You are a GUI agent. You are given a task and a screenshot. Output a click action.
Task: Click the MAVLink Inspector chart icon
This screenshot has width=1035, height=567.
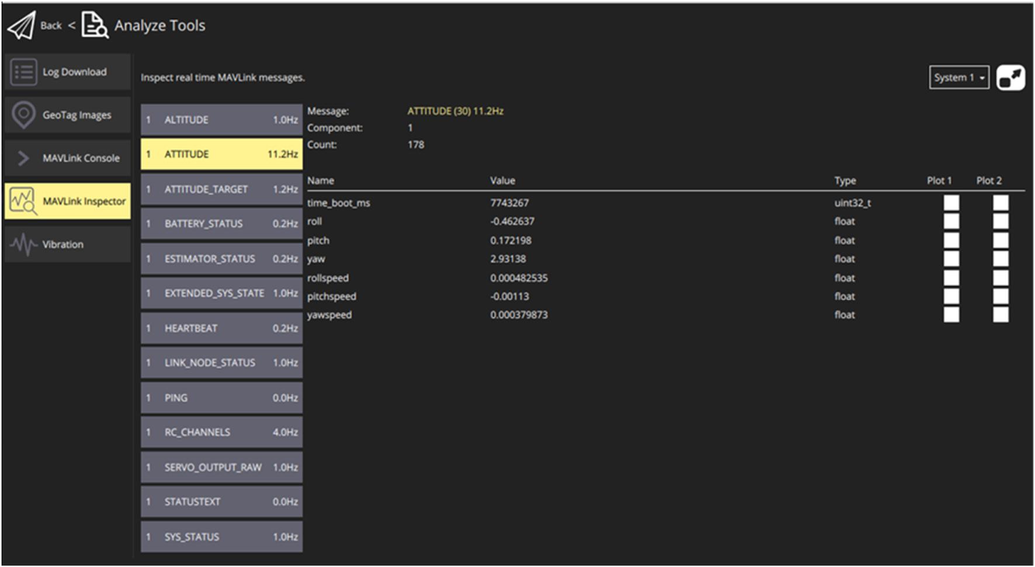click(23, 201)
